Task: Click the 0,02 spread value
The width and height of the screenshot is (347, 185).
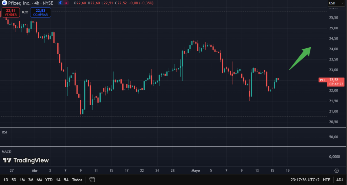Action: click(25, 12)
